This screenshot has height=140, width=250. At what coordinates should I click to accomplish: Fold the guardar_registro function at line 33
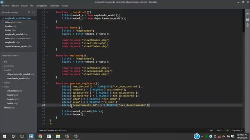coord(47,83)
